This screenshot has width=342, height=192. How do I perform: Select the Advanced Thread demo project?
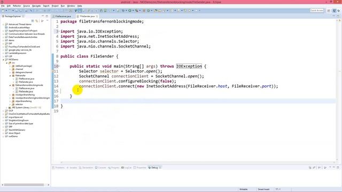coord(20,25)
